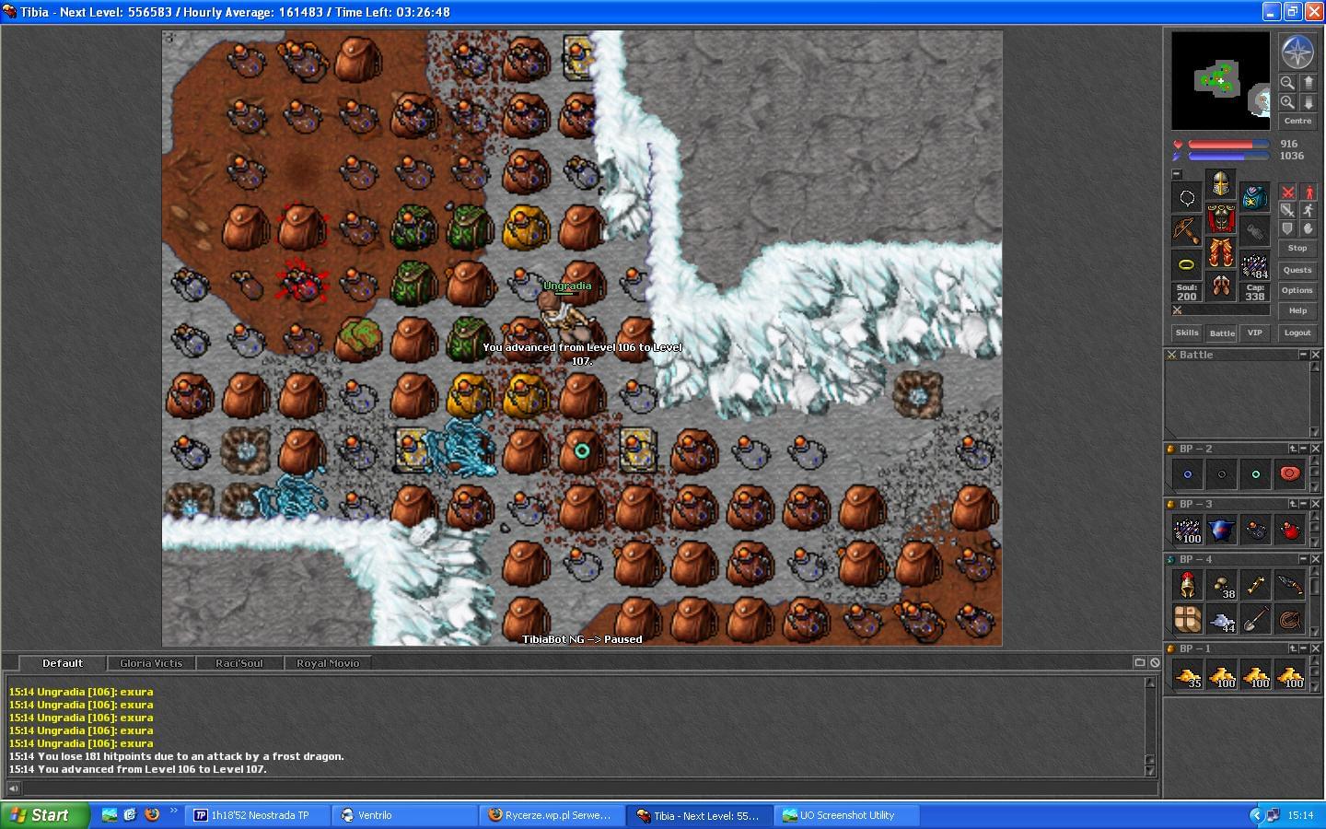This screenshot has width=1326, height=829.
Task: Click the blue armor in BP – 3
Action: (1222, 530)
